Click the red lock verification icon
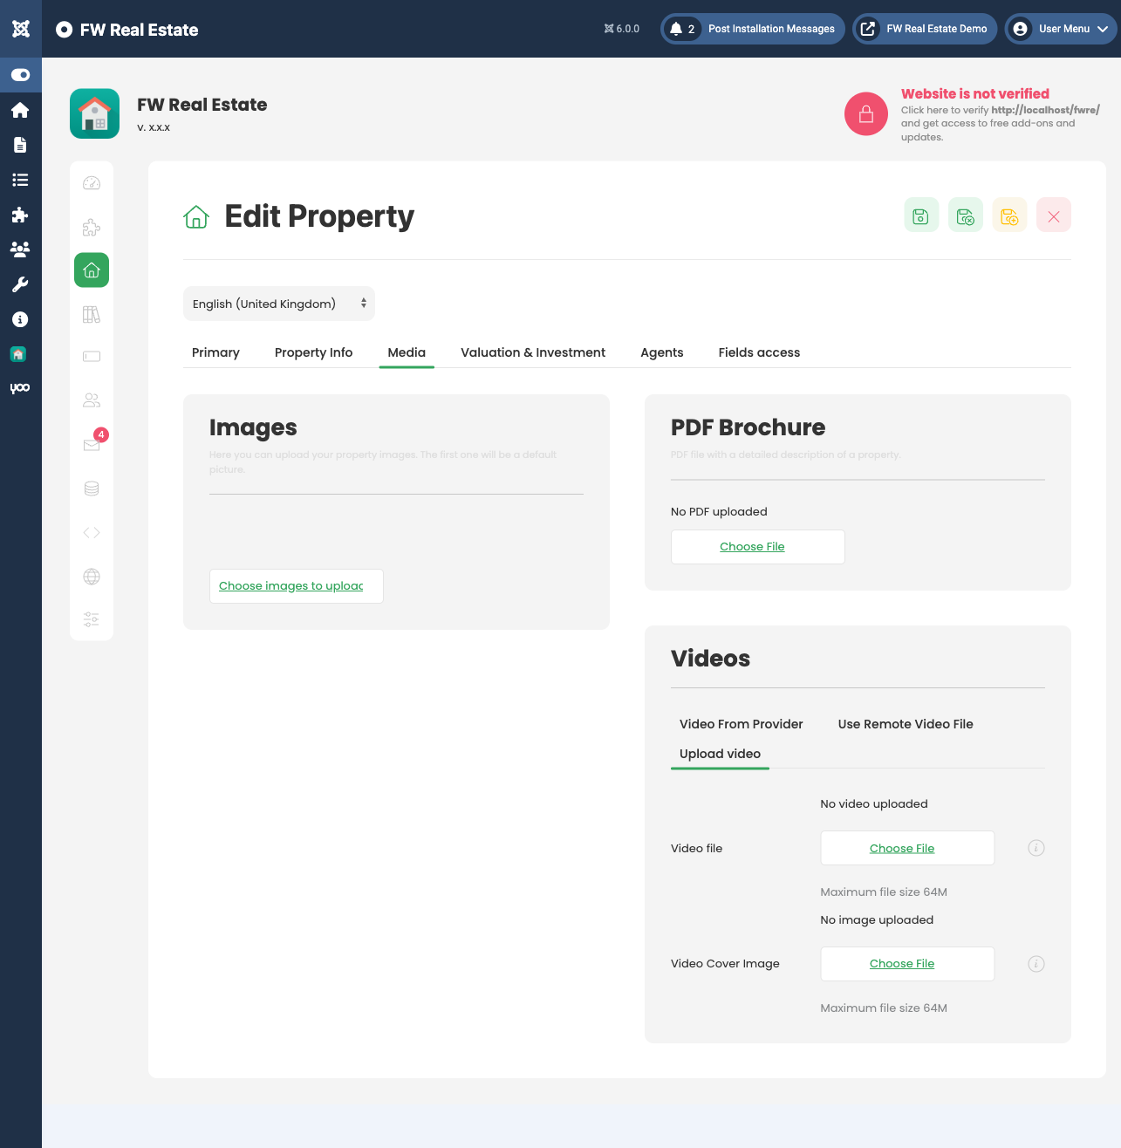This screenshot has height=1148, width=1121. (x=865, y=114)
